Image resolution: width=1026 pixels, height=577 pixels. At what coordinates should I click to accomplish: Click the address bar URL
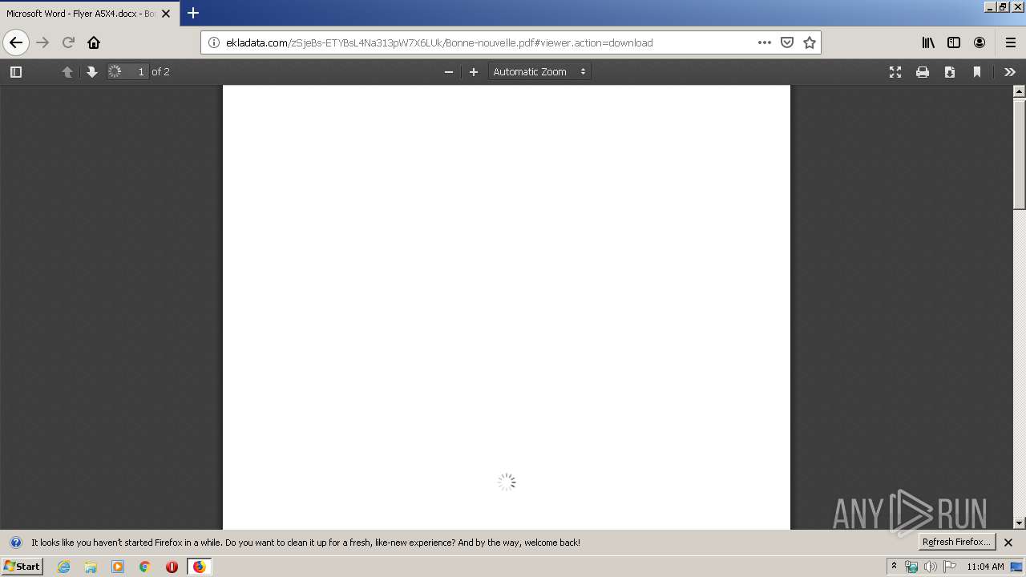click(439, 42)
